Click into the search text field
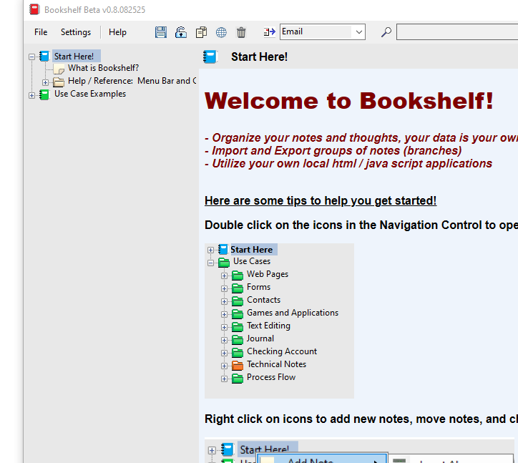518x463 pixels. click(x=456, y=32)
